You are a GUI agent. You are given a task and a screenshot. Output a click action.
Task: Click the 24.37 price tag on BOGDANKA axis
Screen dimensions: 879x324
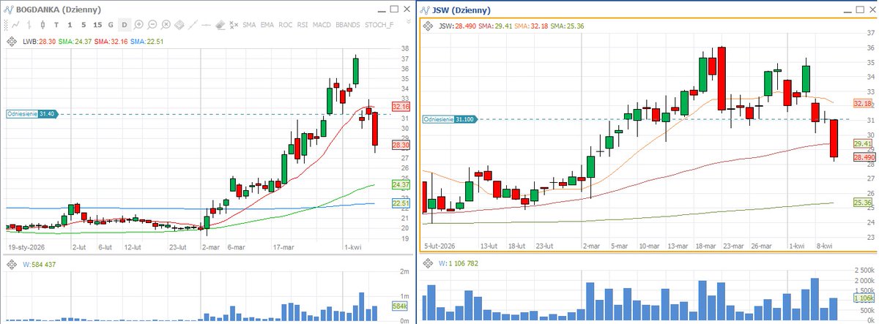401,184
